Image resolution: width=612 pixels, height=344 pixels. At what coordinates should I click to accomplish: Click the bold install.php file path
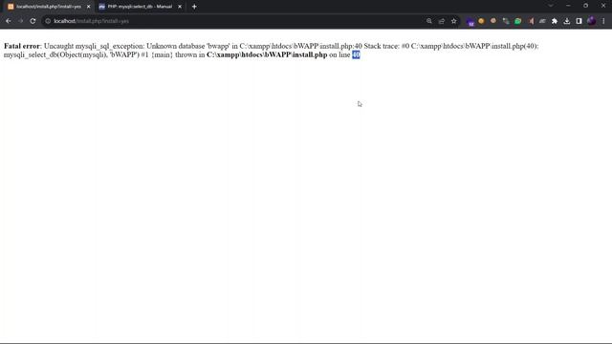[x=267, y=55]
